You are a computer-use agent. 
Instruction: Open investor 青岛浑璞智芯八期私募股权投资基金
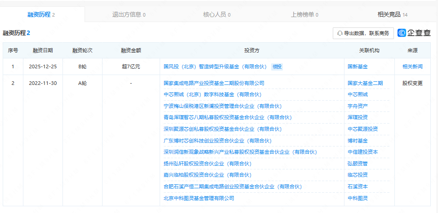[228, 118]
